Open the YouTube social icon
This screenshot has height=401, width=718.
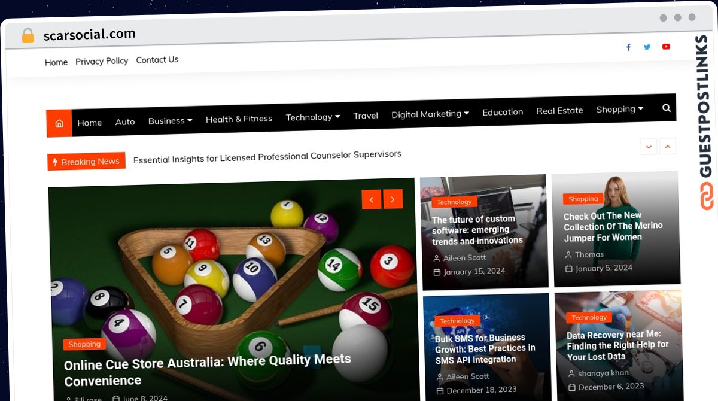pos(666,47)
